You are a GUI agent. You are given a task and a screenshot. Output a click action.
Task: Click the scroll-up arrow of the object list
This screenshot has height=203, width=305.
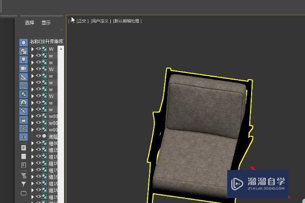click(x=61, y=49)
